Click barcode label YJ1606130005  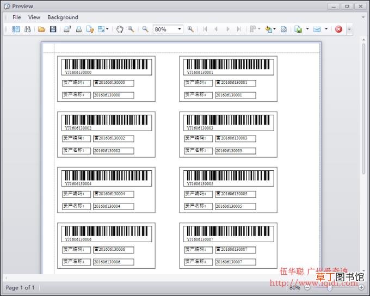click(x=200, y=184)
